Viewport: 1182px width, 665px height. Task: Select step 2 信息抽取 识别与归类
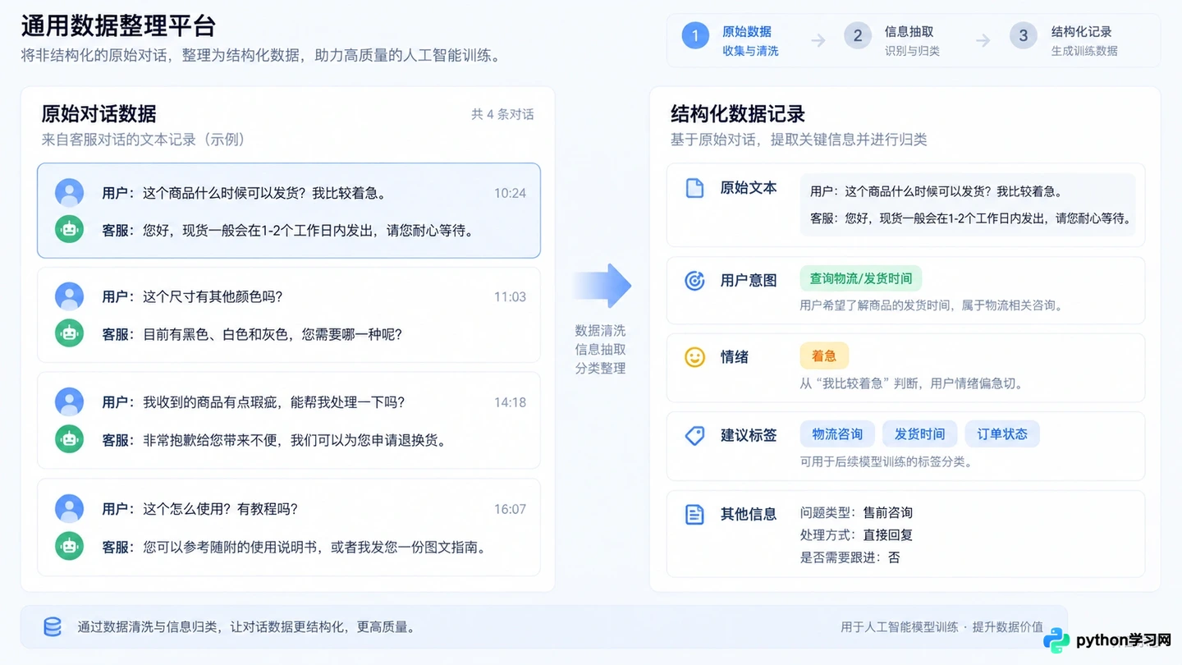pos(893,40)
